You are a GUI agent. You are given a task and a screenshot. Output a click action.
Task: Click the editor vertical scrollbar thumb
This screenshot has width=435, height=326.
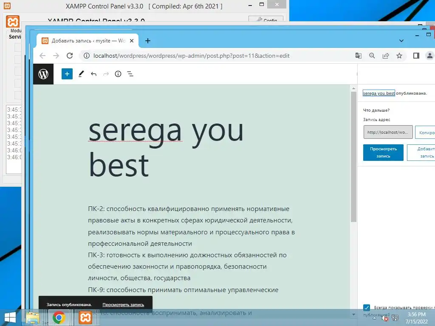click(x=353, y=157)
